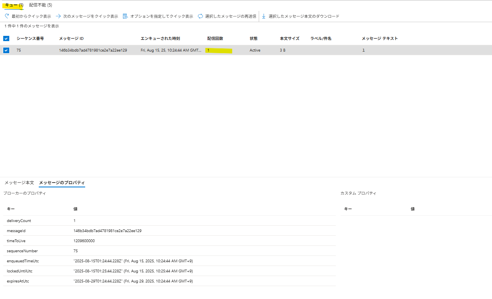Switch to the メッセージ本文 tab
The width and height of the screenshot is (492, 299).
coord(19,183)
